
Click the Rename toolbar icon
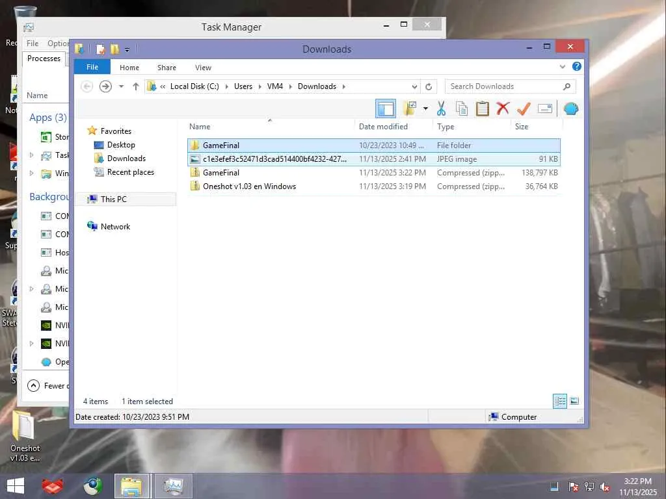point(544,109)
